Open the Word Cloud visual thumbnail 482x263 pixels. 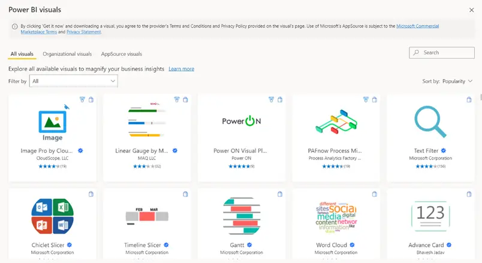pos(336,216)
